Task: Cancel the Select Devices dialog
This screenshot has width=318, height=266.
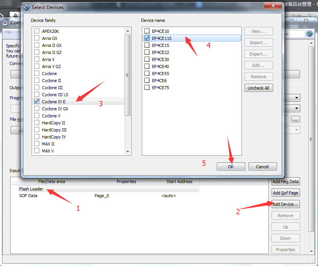Action: 263,167
